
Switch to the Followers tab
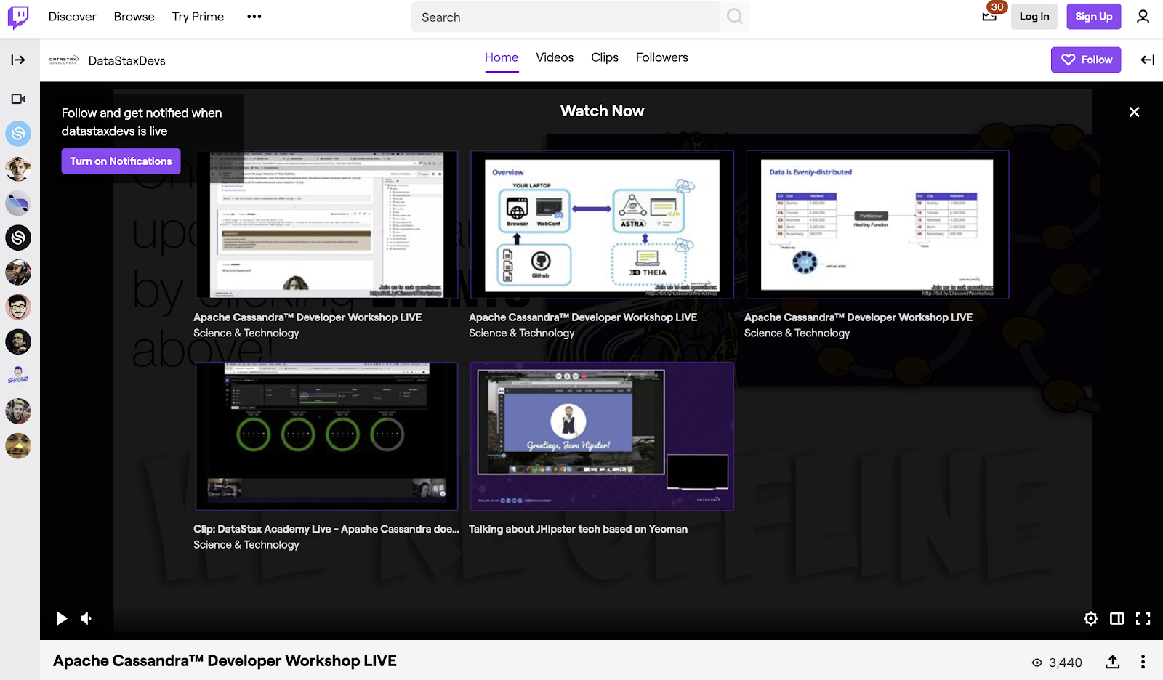(x=661, y=57)
